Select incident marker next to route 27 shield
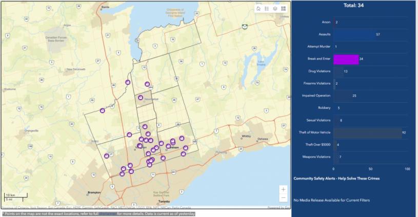Viewport: 418px width, 217px height. coord(107,156)
